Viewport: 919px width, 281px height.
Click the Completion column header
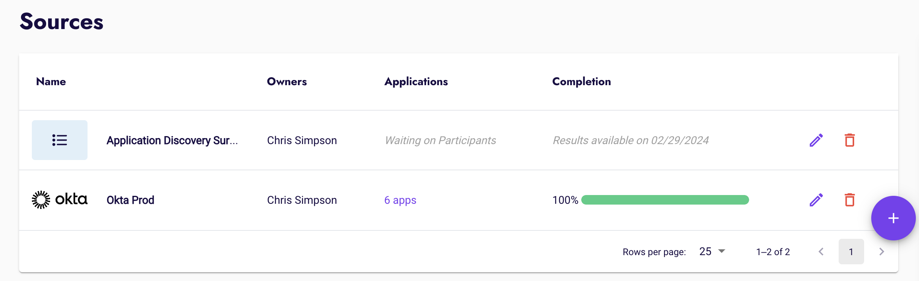(582, 82)
